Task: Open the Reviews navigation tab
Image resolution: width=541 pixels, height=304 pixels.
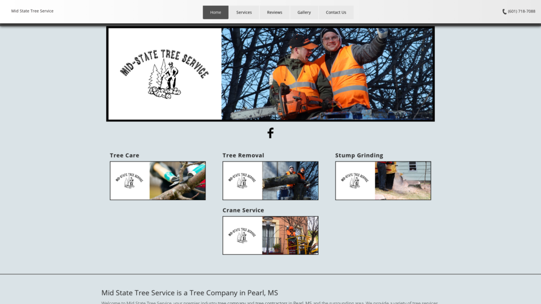Action: click(x=274, y=12)
